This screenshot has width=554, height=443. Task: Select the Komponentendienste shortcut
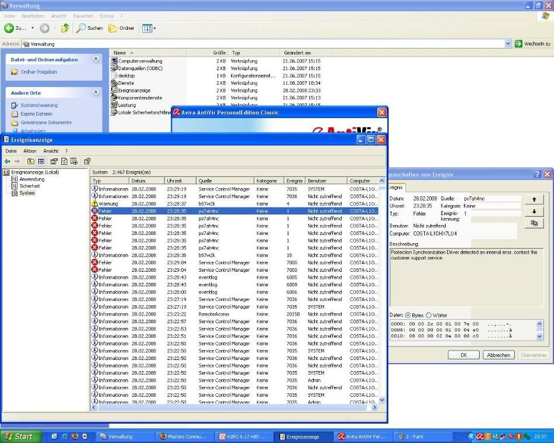coord(136,98)
